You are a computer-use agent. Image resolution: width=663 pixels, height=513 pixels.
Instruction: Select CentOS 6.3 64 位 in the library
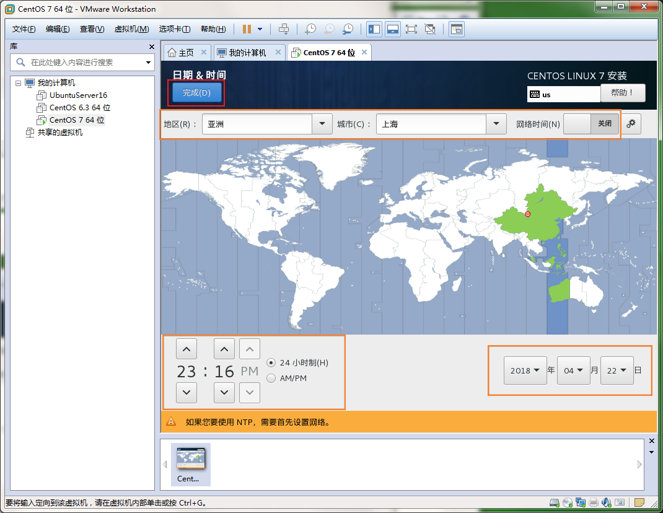[x=79, y=107]
